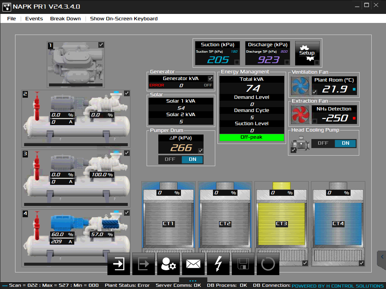Click the CT1 fan speed percentage field
The image size is (386, 289).
tap(168, 193)
